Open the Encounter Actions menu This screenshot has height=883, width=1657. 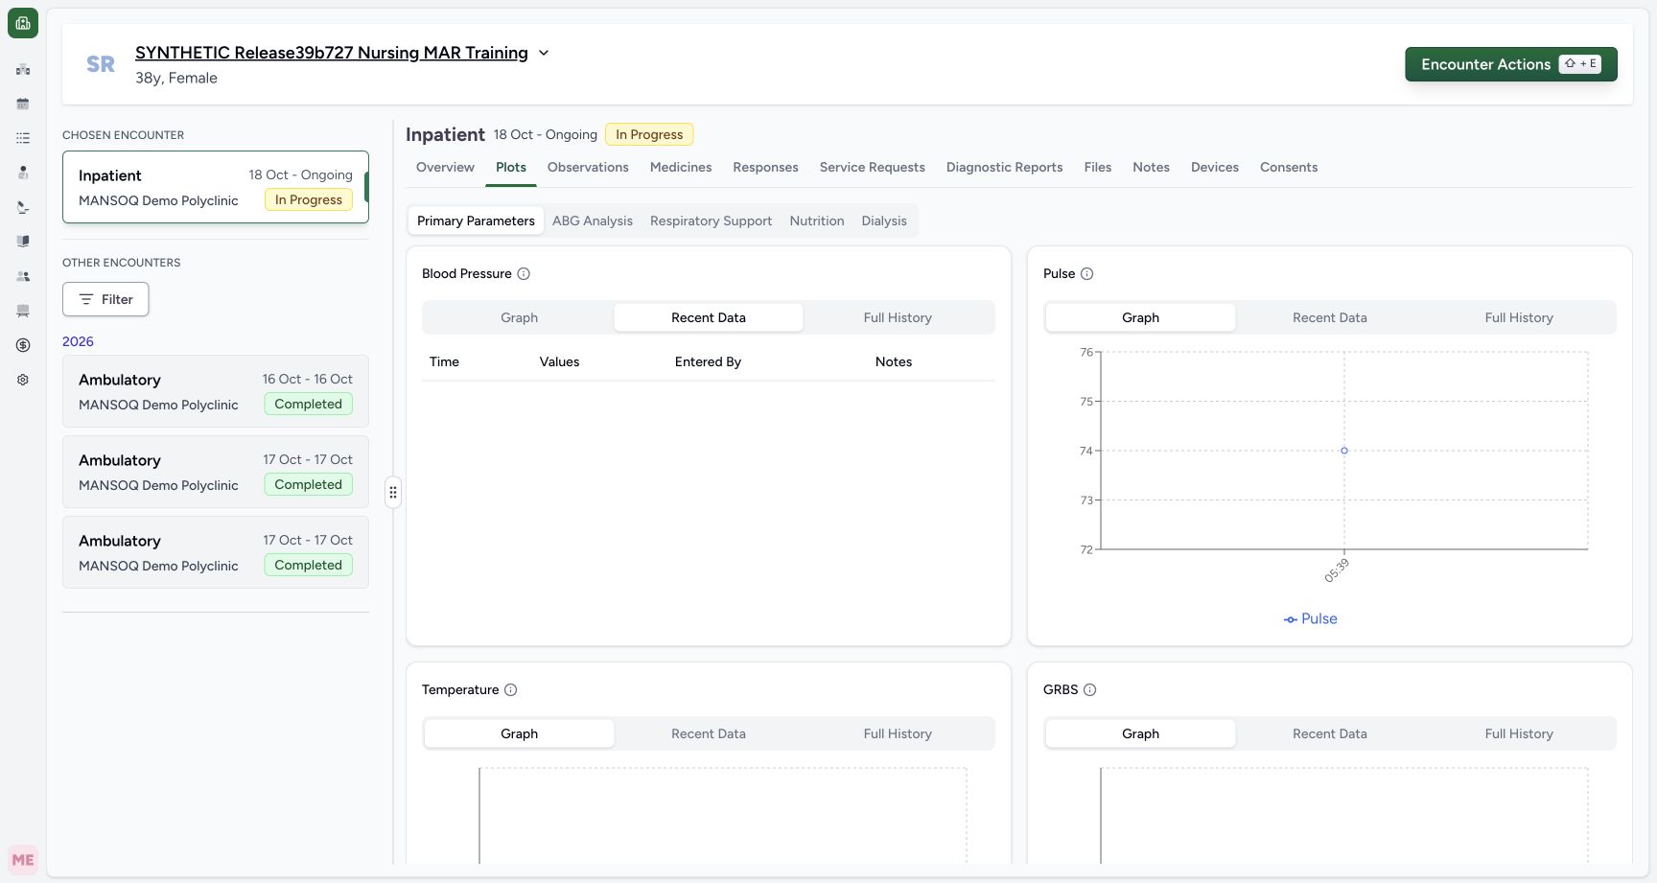(x=1511, y=64)
